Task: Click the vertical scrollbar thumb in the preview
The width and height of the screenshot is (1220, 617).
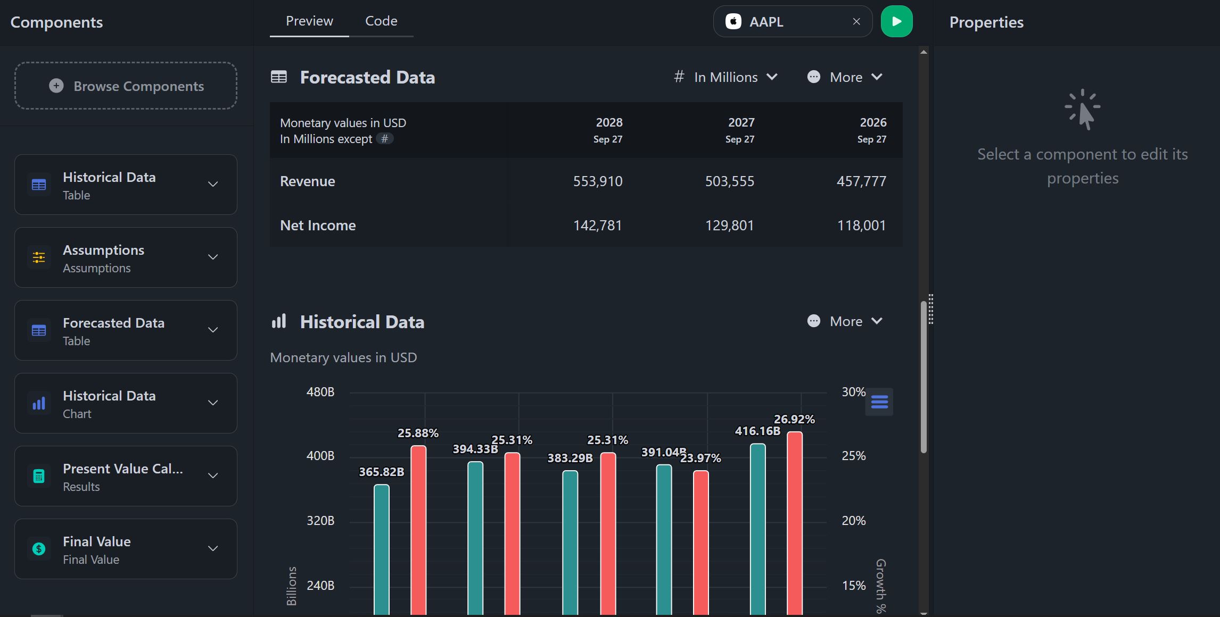Action: [x=924, y=377]
